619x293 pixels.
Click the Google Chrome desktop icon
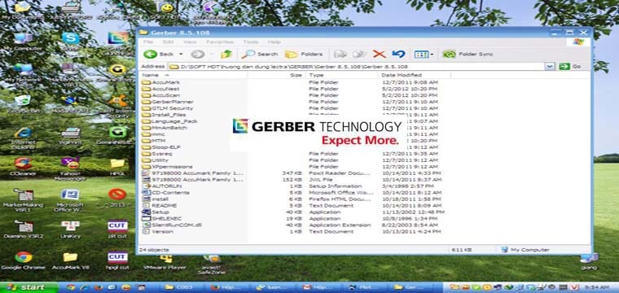click(x=24, y=261)
